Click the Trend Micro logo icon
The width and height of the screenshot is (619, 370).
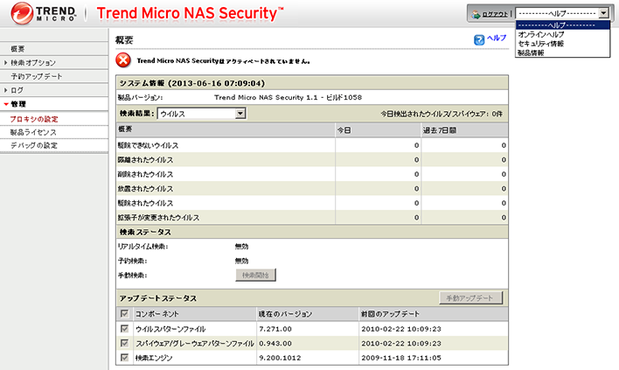[x=22, y=13]
